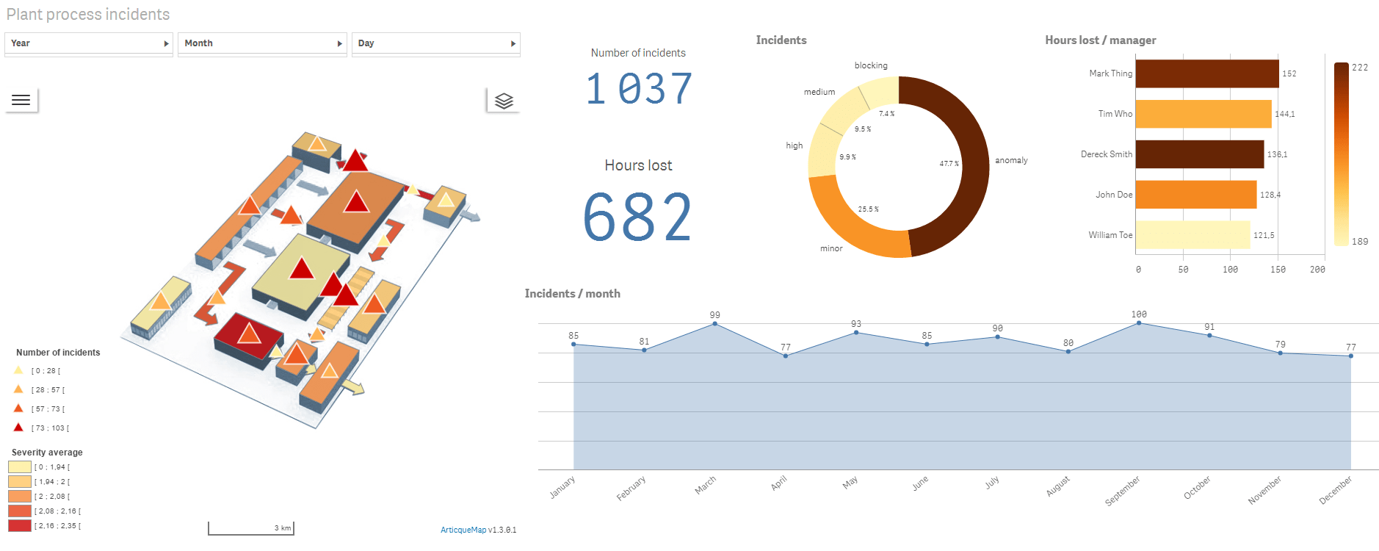Screen dimensions: 1379x551
Task: Select the April data point 77
Action: point(786,356)
